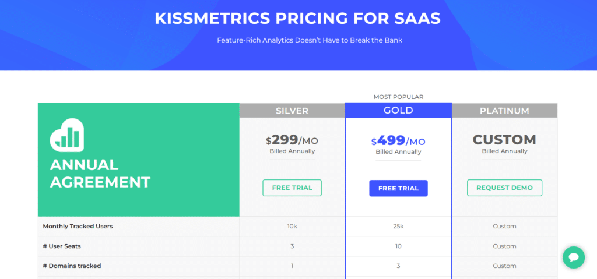Click the 25k Gold tracked users value
Screen dimensions: 597x279
[398, 226]
